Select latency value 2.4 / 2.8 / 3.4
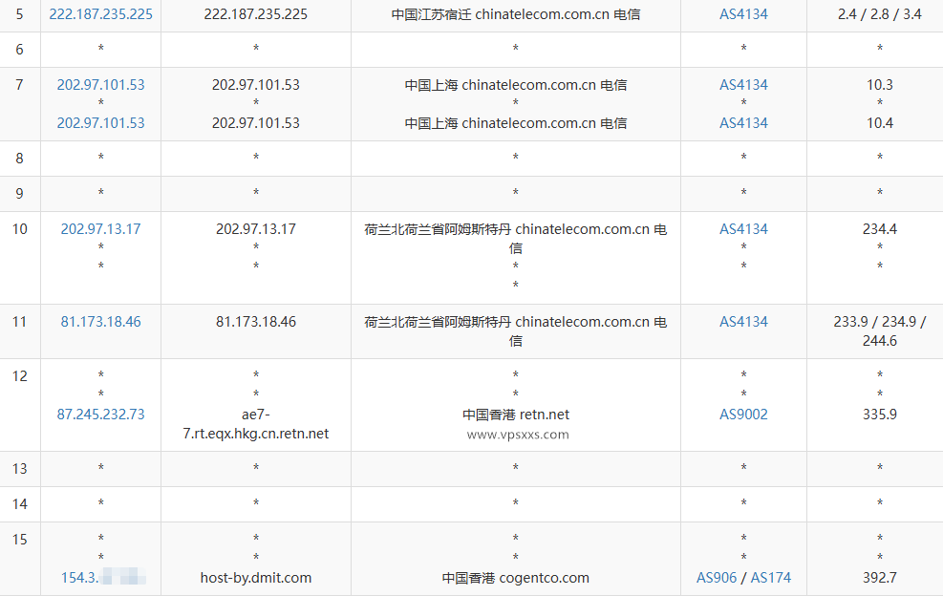This screenshot has height=596, width=943. [879, 14]
